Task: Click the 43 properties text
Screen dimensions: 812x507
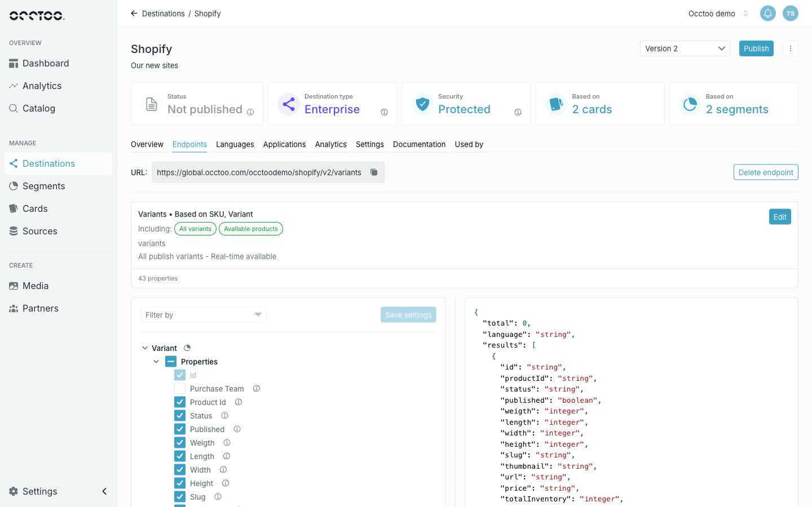Action: coord(158,278)
